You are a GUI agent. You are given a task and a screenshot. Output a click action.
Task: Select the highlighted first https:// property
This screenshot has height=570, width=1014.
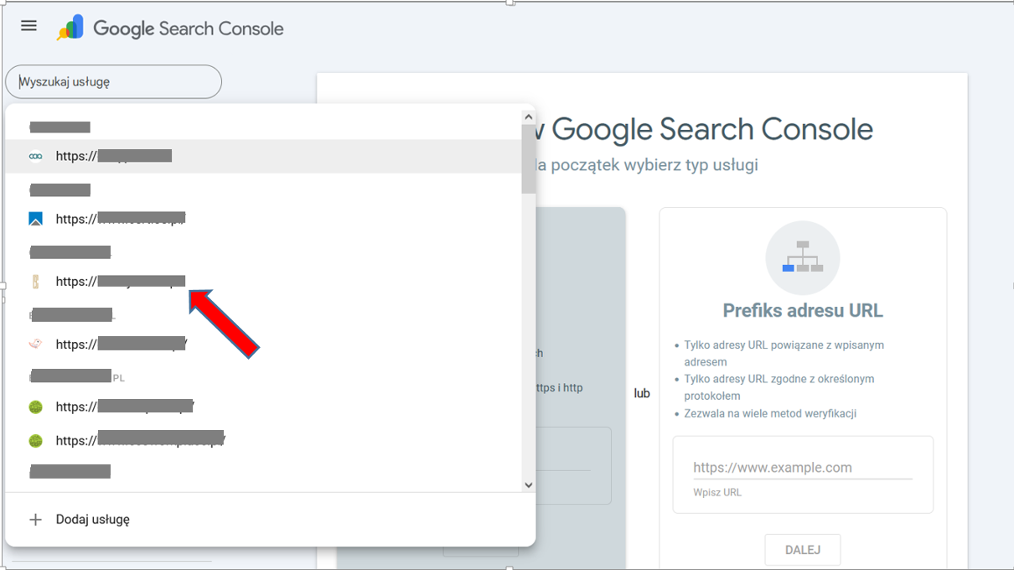[x=114, y=156]
